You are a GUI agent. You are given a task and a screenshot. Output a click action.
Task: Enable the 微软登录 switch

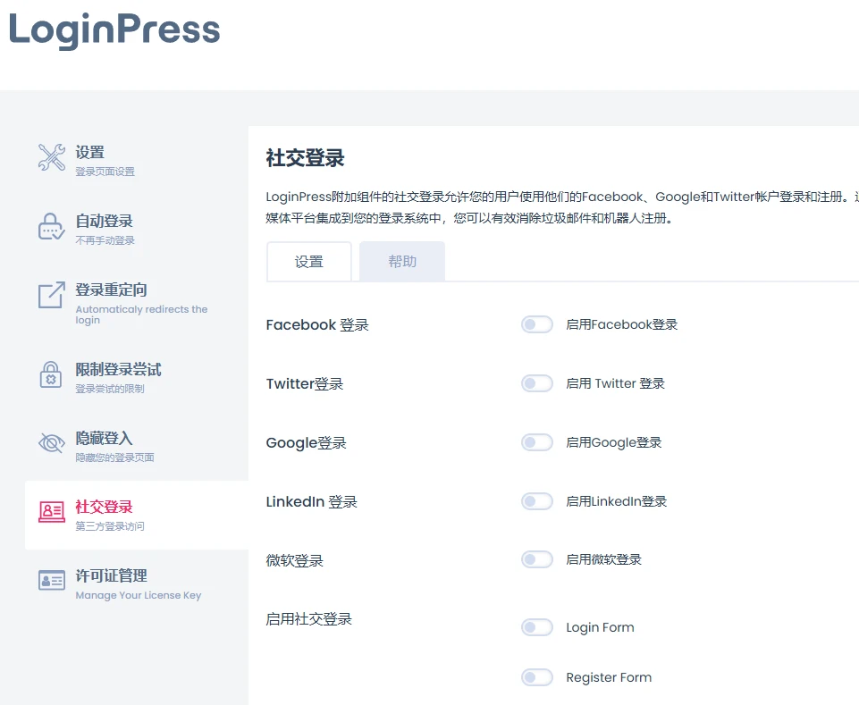536,559
